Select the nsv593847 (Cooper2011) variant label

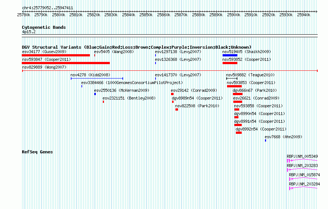point(46,59)
